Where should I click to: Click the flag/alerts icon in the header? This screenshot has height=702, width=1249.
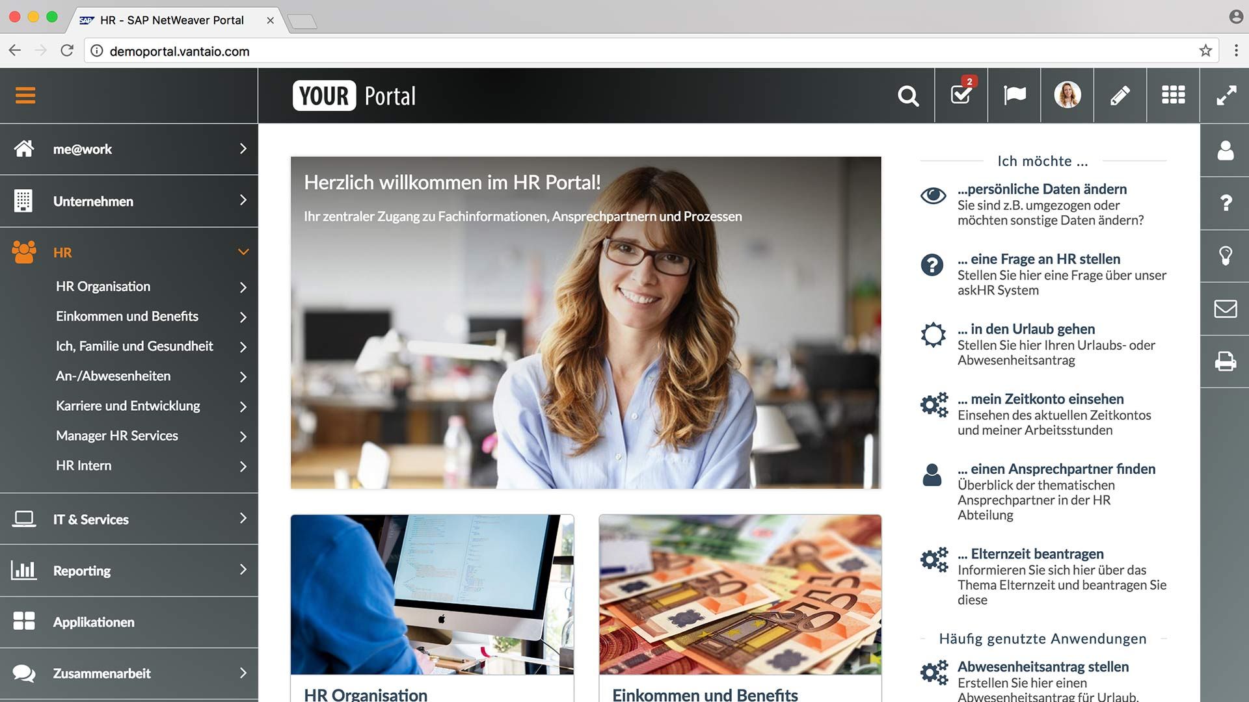click(x=1014, y=94)
